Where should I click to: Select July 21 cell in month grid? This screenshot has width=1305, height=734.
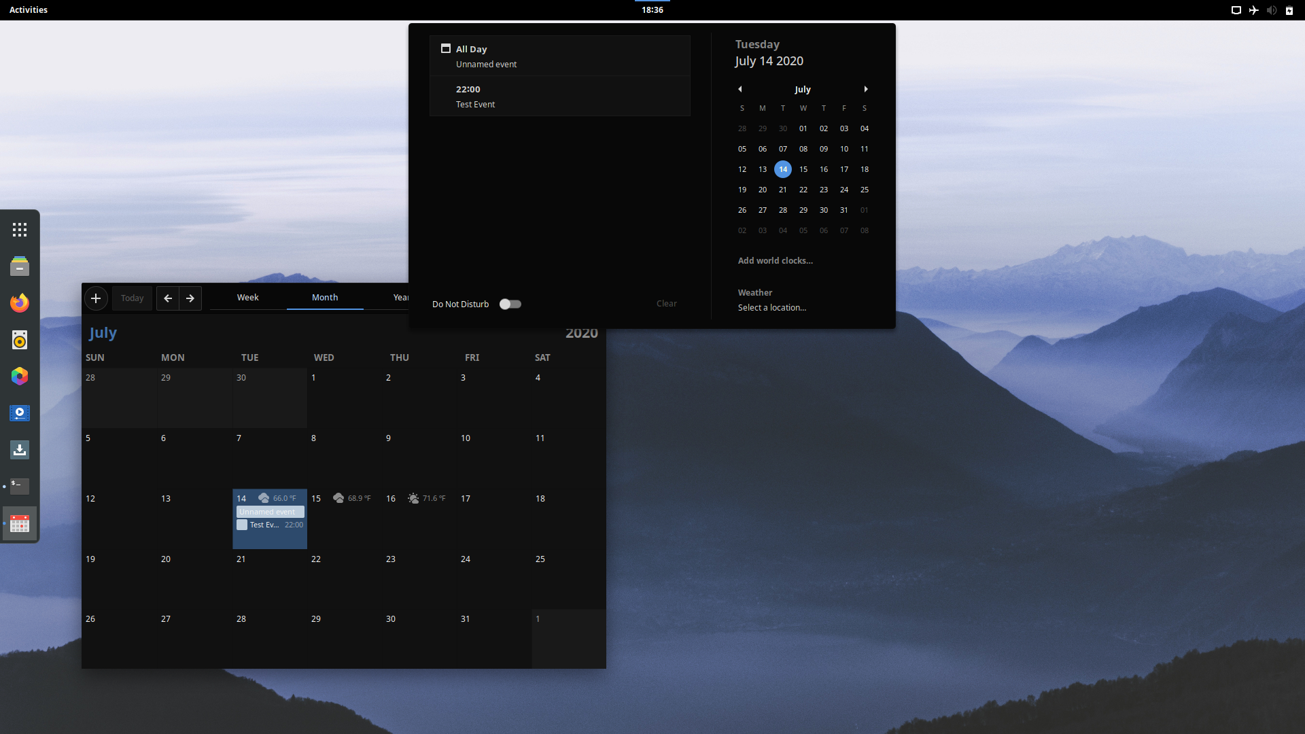[270, 579]
